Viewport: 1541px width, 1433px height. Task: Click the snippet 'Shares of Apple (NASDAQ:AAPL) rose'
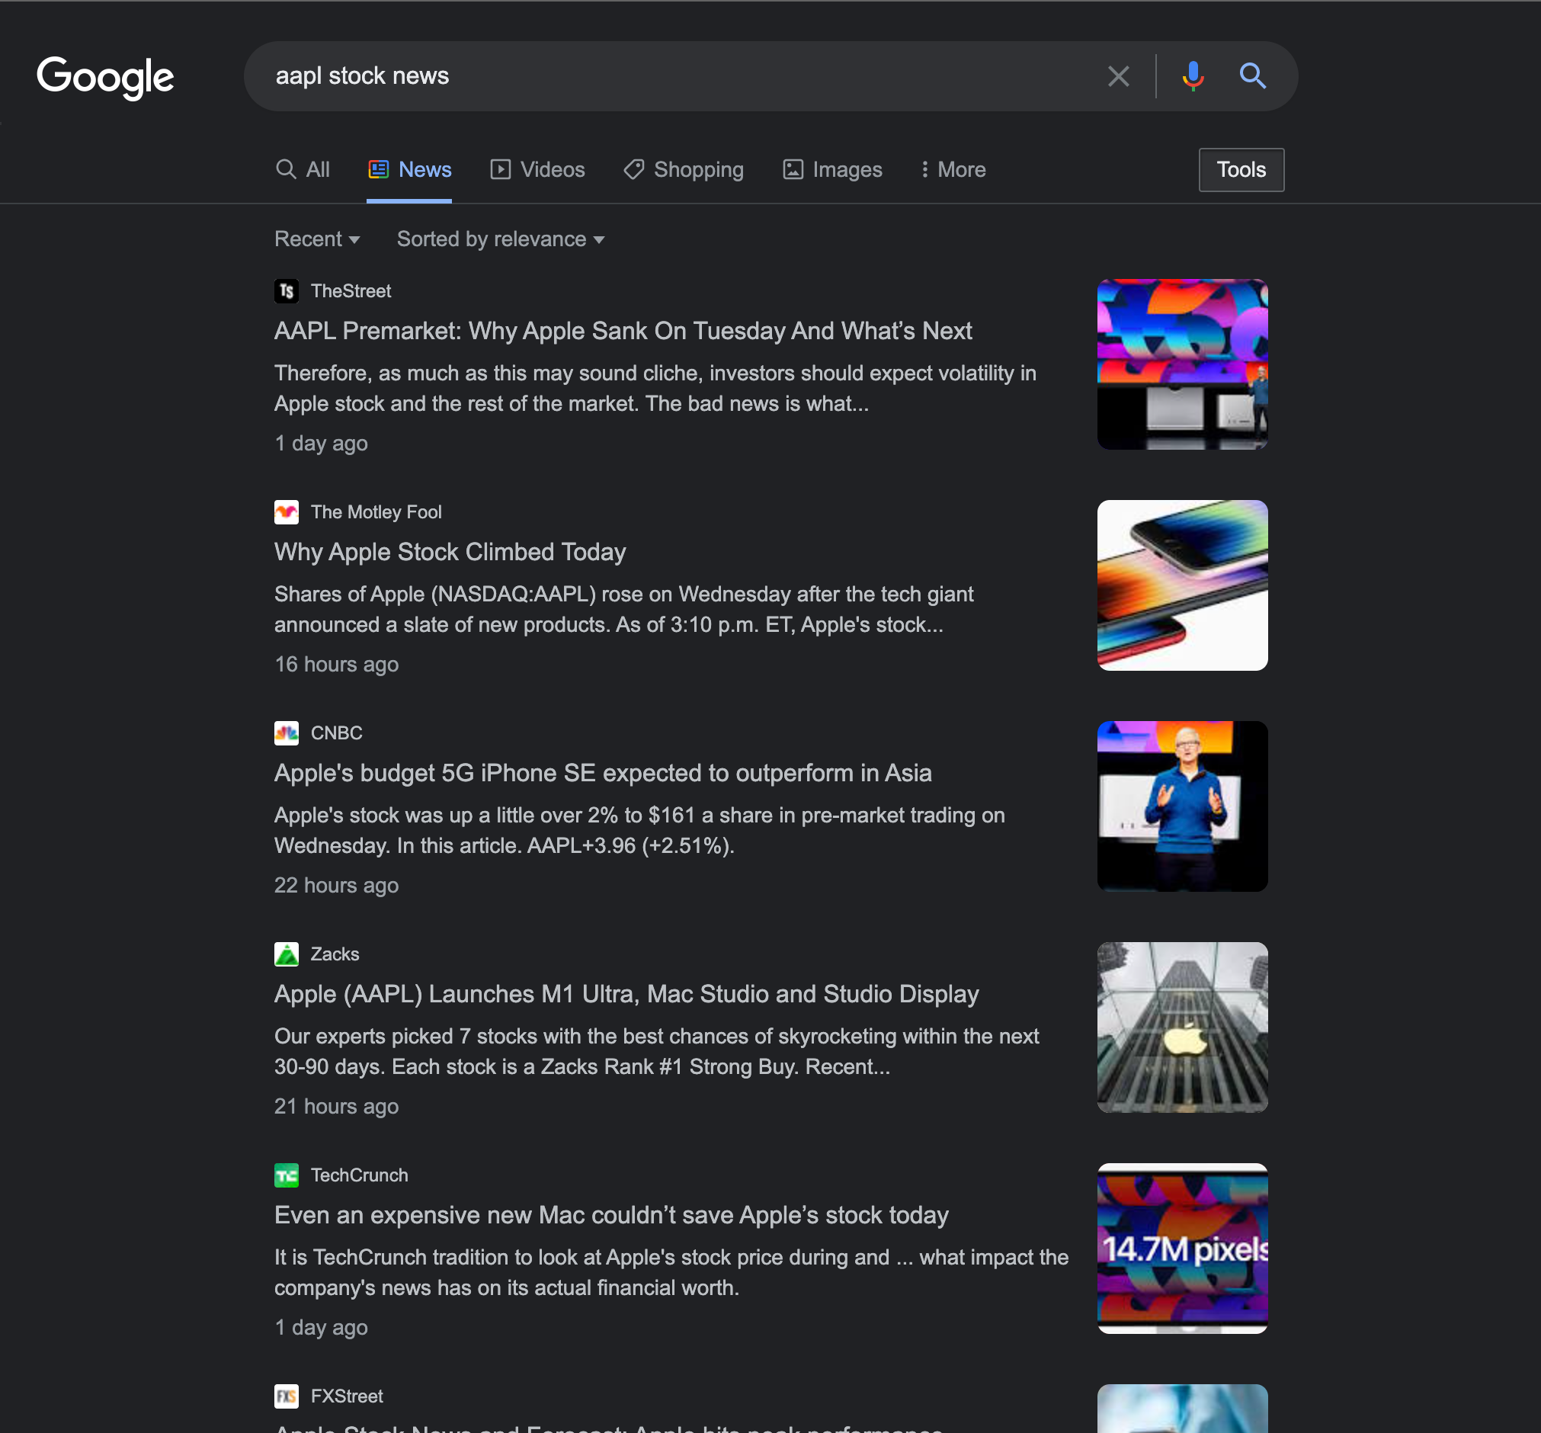tap(624, 610)
